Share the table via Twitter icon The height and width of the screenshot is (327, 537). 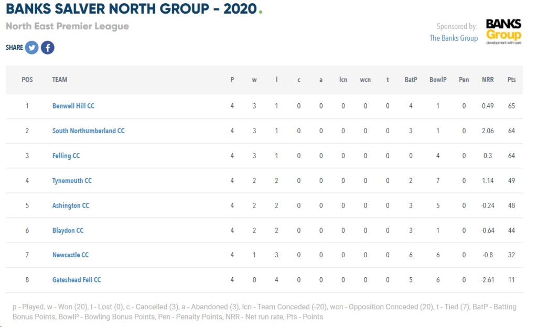tap(31, 48)
